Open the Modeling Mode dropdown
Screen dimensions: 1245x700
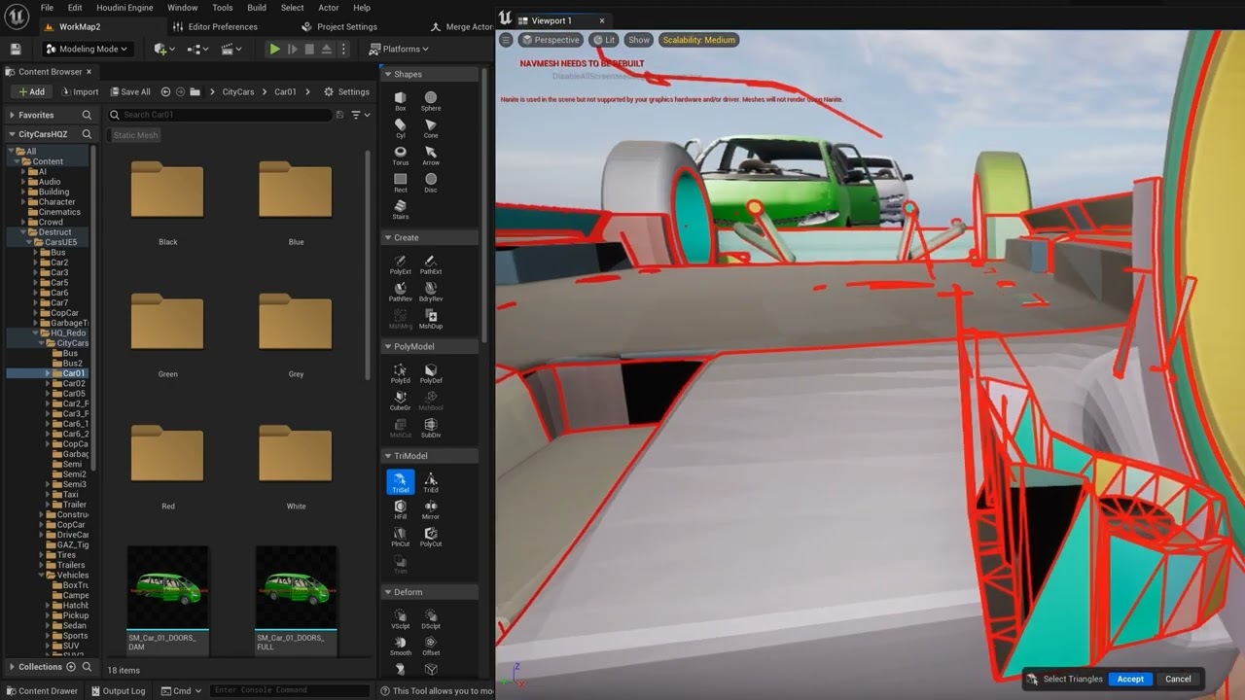[87, 49]
